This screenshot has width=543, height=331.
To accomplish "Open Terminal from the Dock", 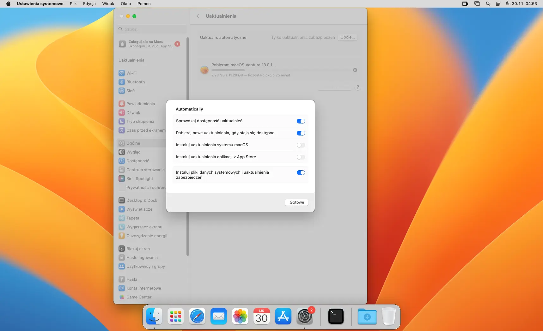I will point(336,316).
